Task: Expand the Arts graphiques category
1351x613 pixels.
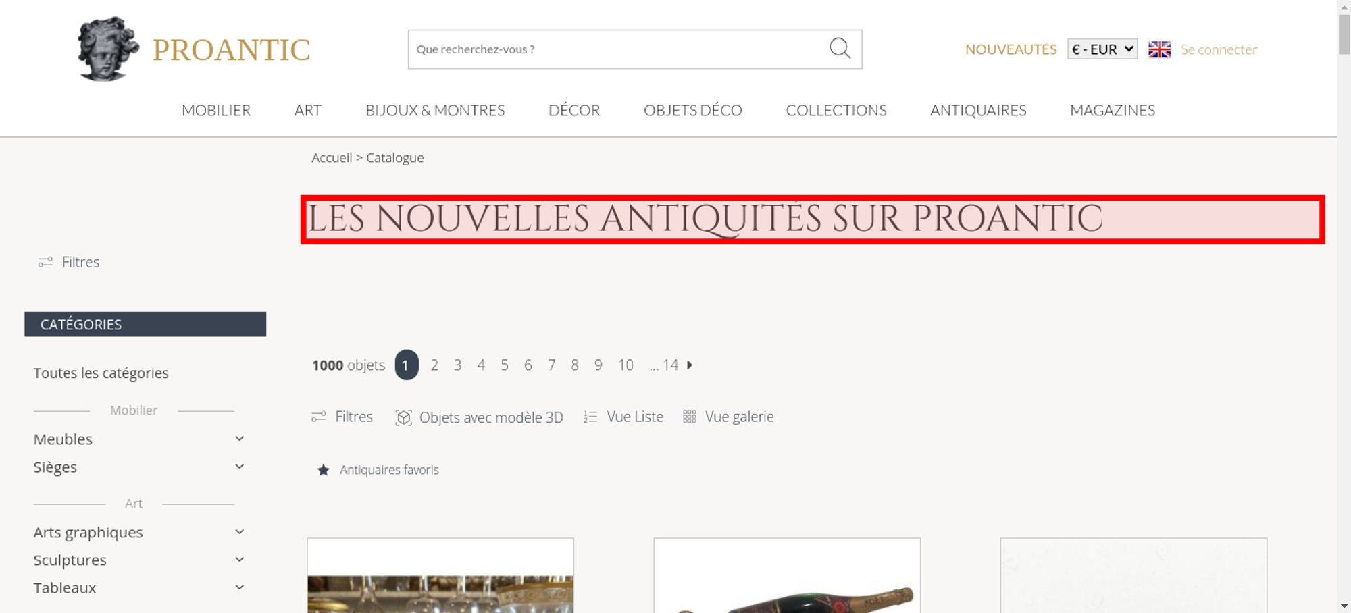Action: point(240,532)
